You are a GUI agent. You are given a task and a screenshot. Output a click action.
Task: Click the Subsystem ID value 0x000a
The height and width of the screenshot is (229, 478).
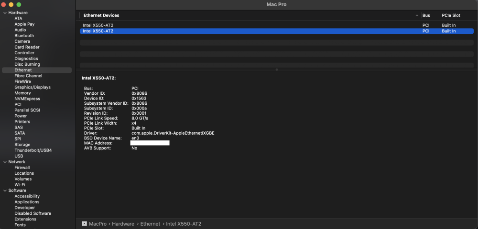[x=139, y=108]
